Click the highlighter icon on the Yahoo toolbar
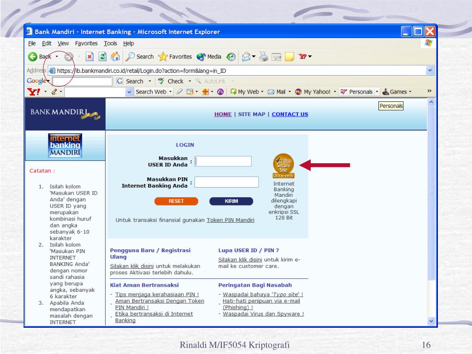Image resolution: width=472 pixels, height=354 pixels. point(179,92)
